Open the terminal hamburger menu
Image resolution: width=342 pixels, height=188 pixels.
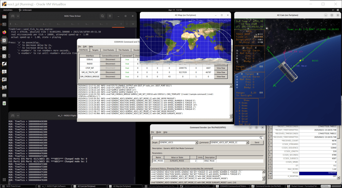(x=110, y=16)
